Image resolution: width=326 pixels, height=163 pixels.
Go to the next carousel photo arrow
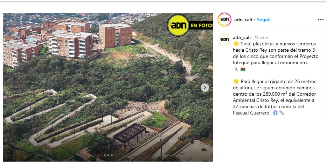pyautogui.click(x=205, y=88)
